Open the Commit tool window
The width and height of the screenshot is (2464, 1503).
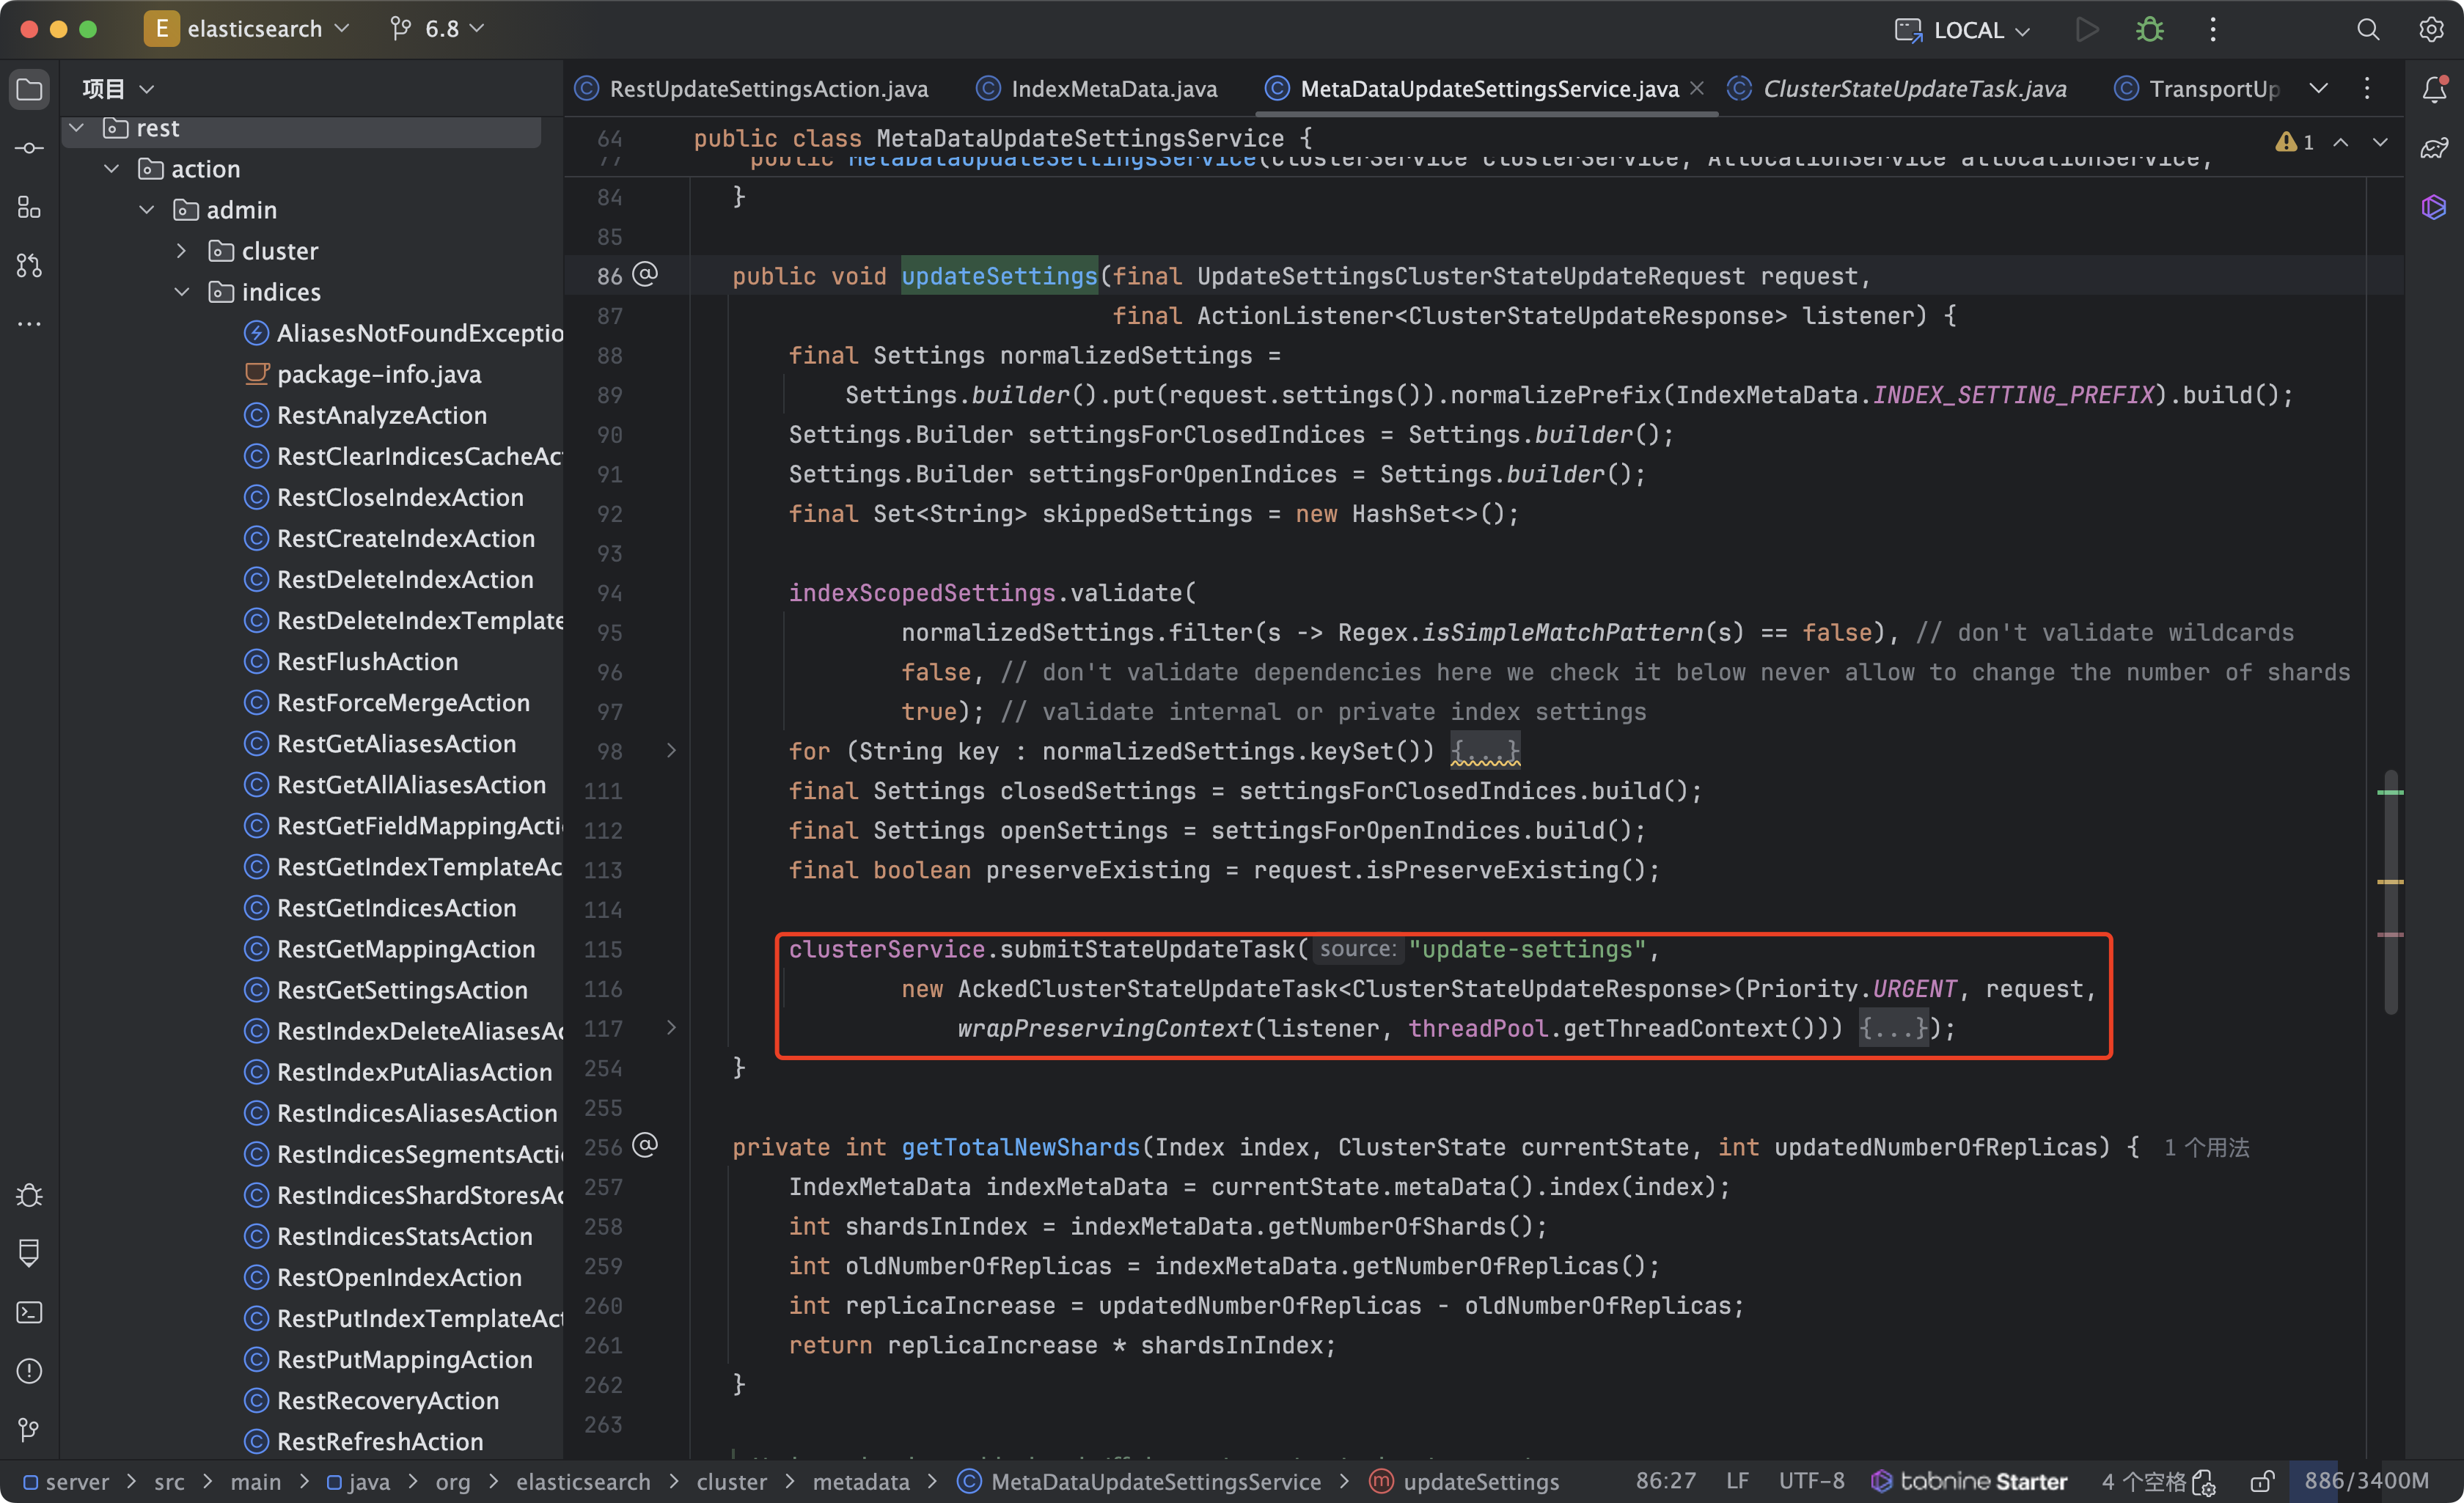[29, 147]
